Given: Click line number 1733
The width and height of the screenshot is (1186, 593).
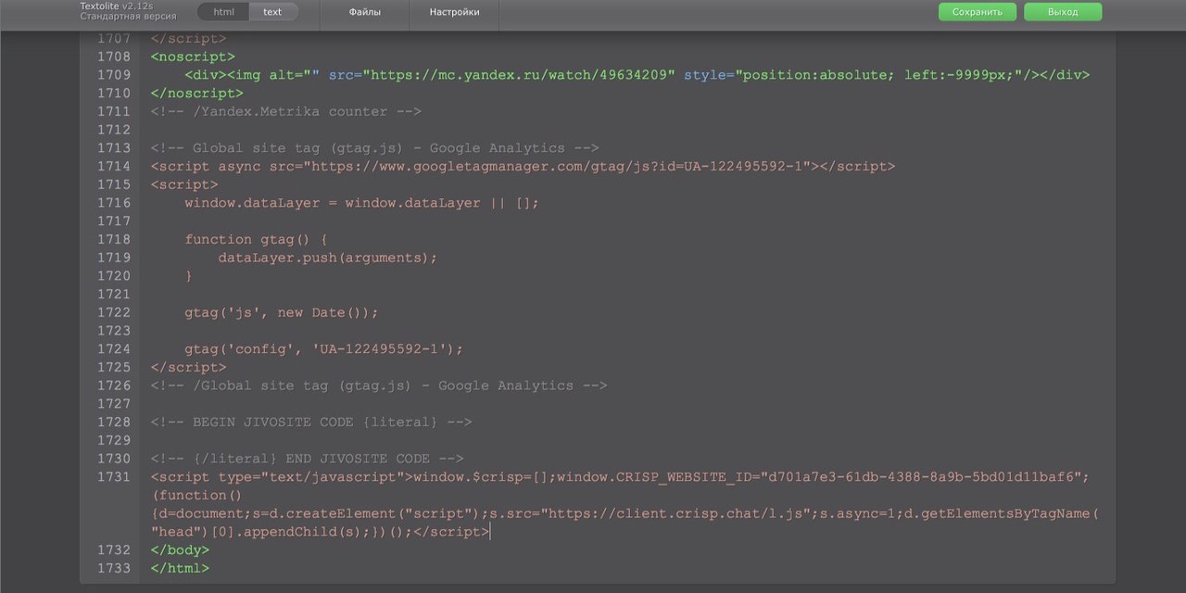Looking at the screenshot, I should point(114,568).
